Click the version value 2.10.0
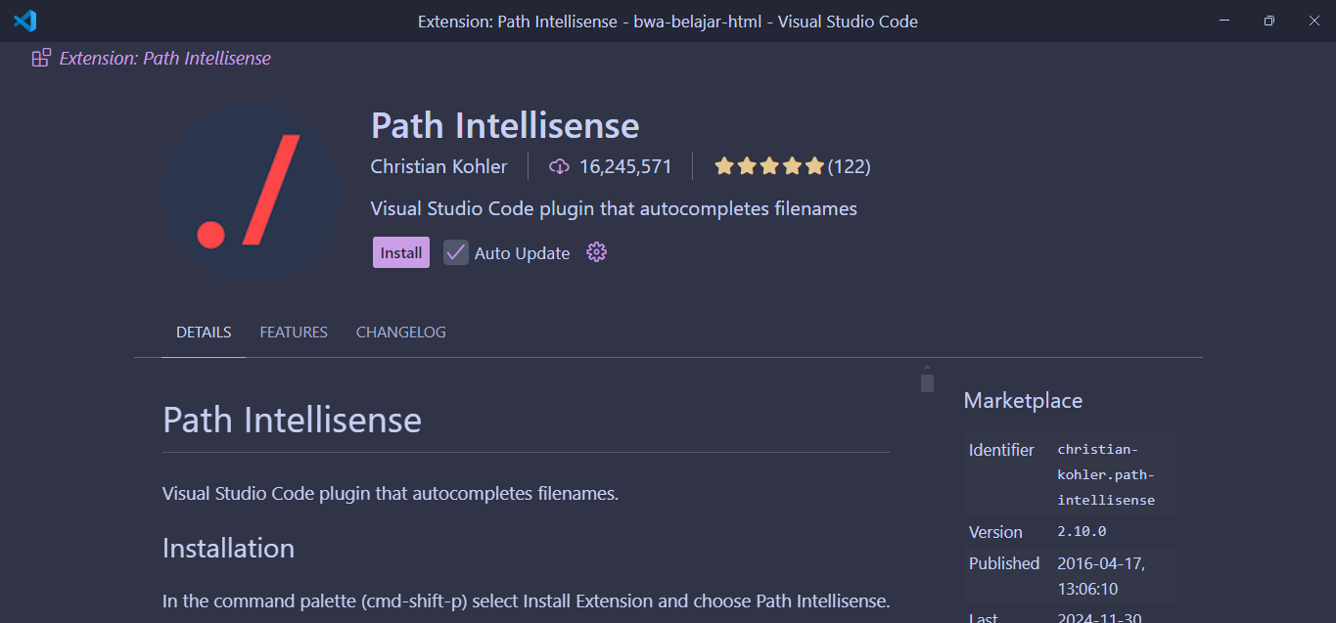Image resolution: width=1336 pixels, height=623 pixels. click(1082, 531)
